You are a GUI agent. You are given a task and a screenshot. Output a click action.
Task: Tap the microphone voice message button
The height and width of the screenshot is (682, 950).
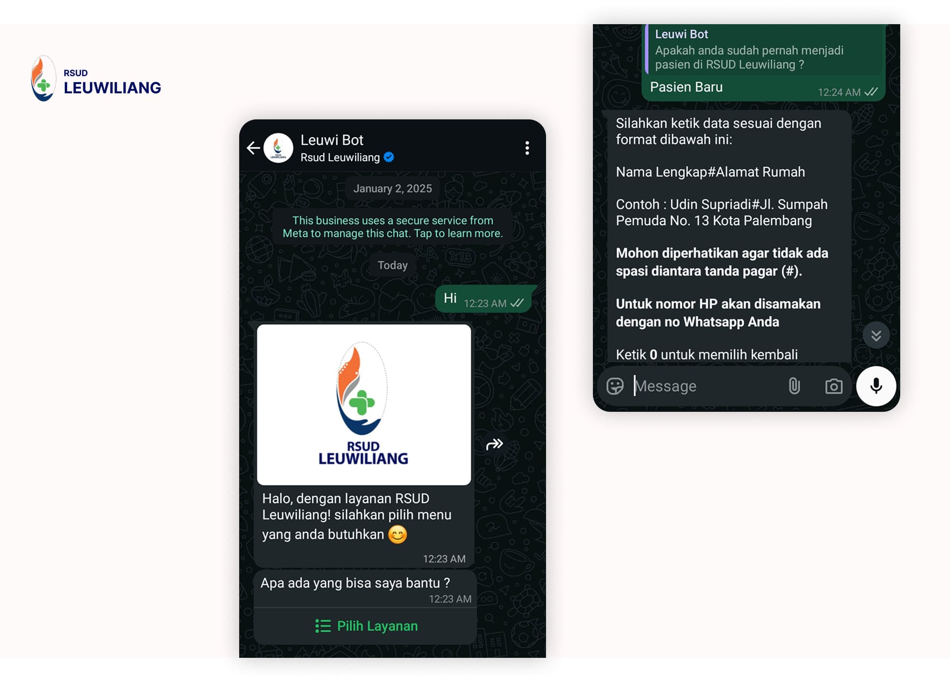[876, 386]
